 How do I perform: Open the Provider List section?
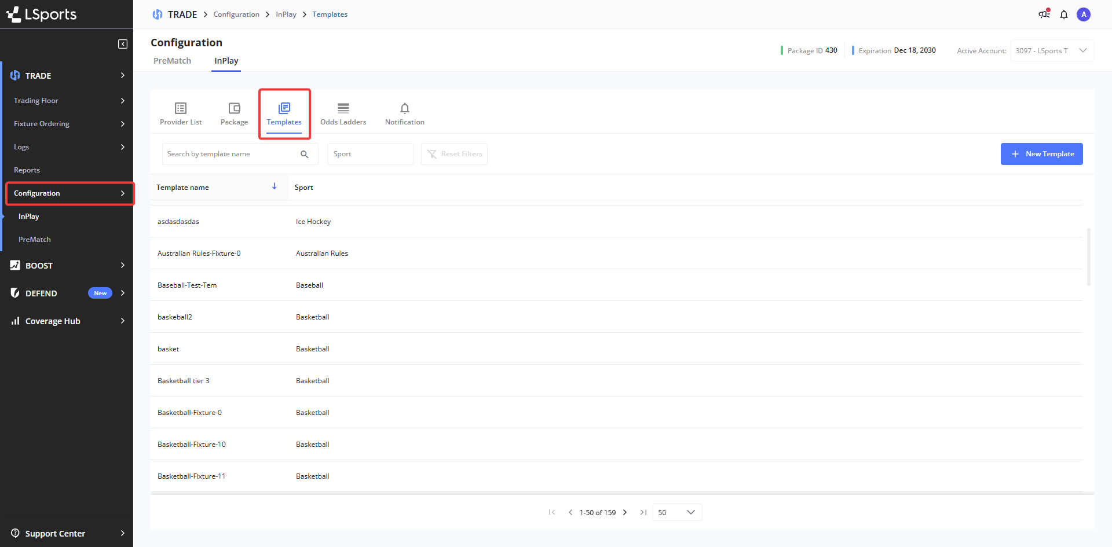pyautogui.click(x=181, y=113)
